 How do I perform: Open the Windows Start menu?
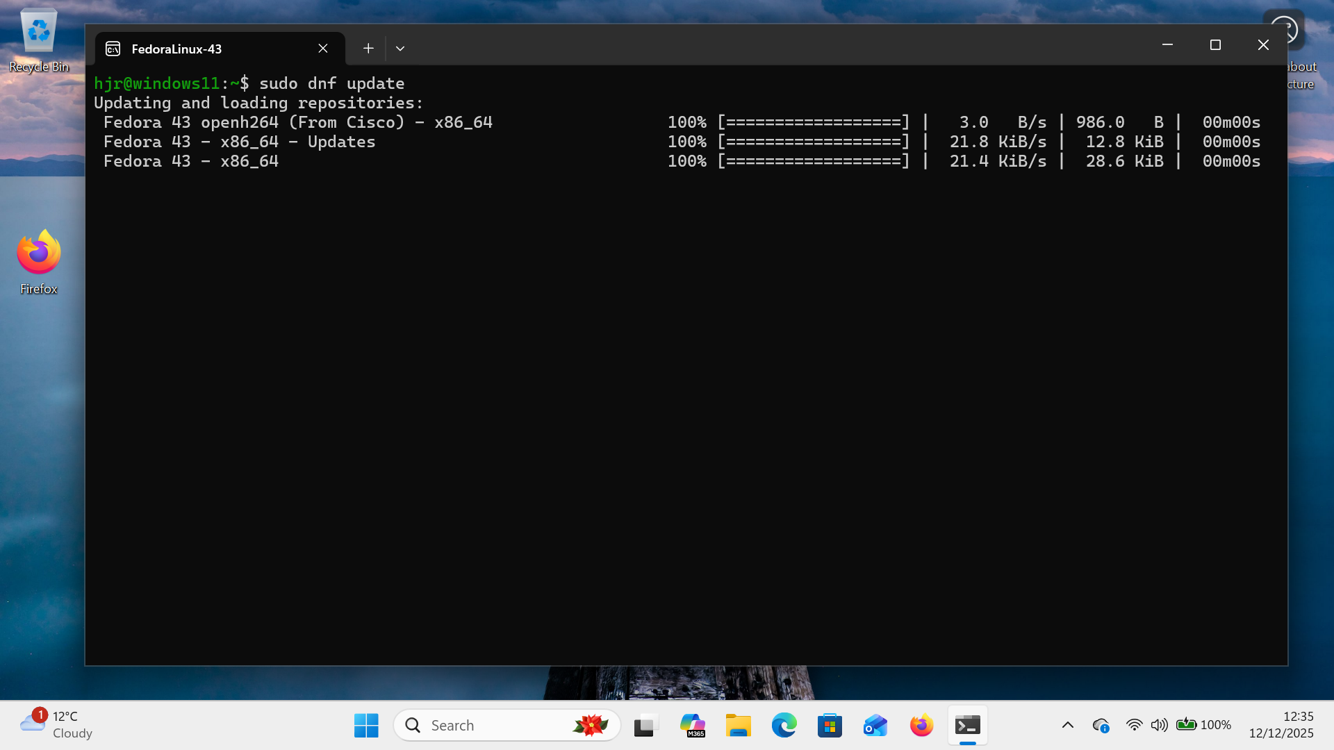click(366, 726)
